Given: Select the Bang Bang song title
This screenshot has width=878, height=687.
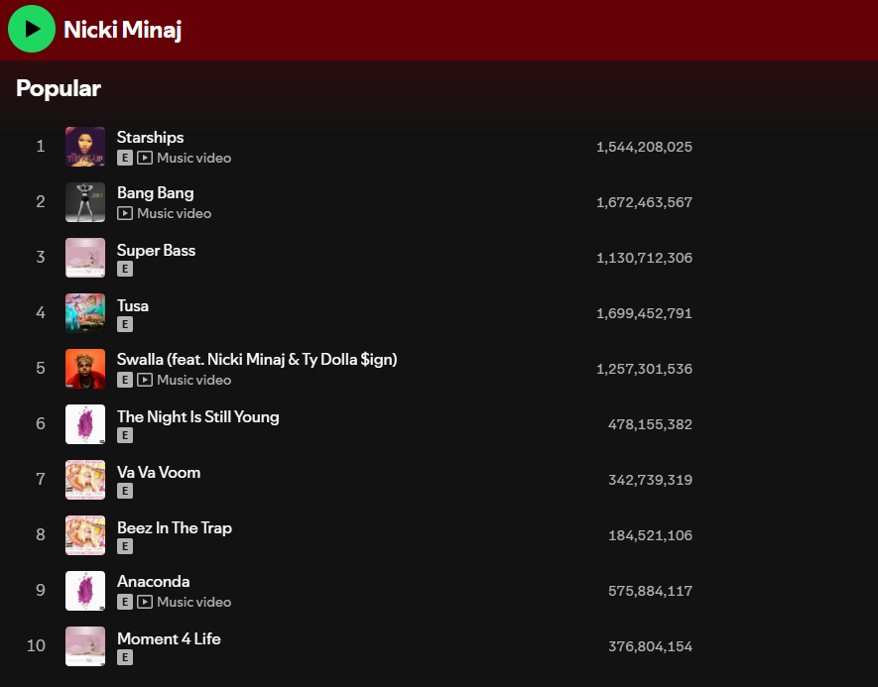Looking at the screenshot, I should coord(155,192).
